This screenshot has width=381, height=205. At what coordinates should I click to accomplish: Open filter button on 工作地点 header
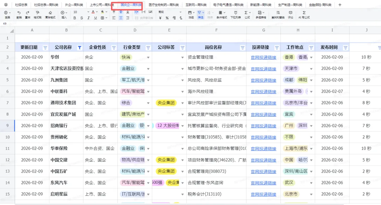tap(311, 48)
